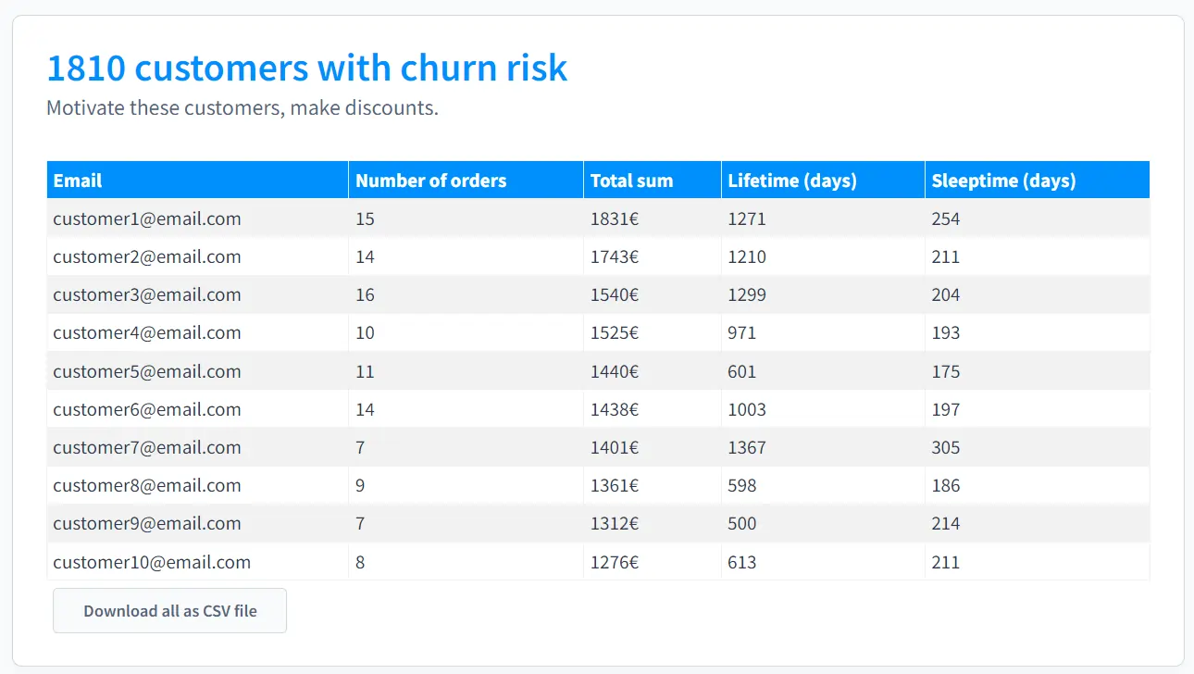Screen dimensions: 1194x674
Task: Select customer1@email.com email cell
Action: coord(197,218)
